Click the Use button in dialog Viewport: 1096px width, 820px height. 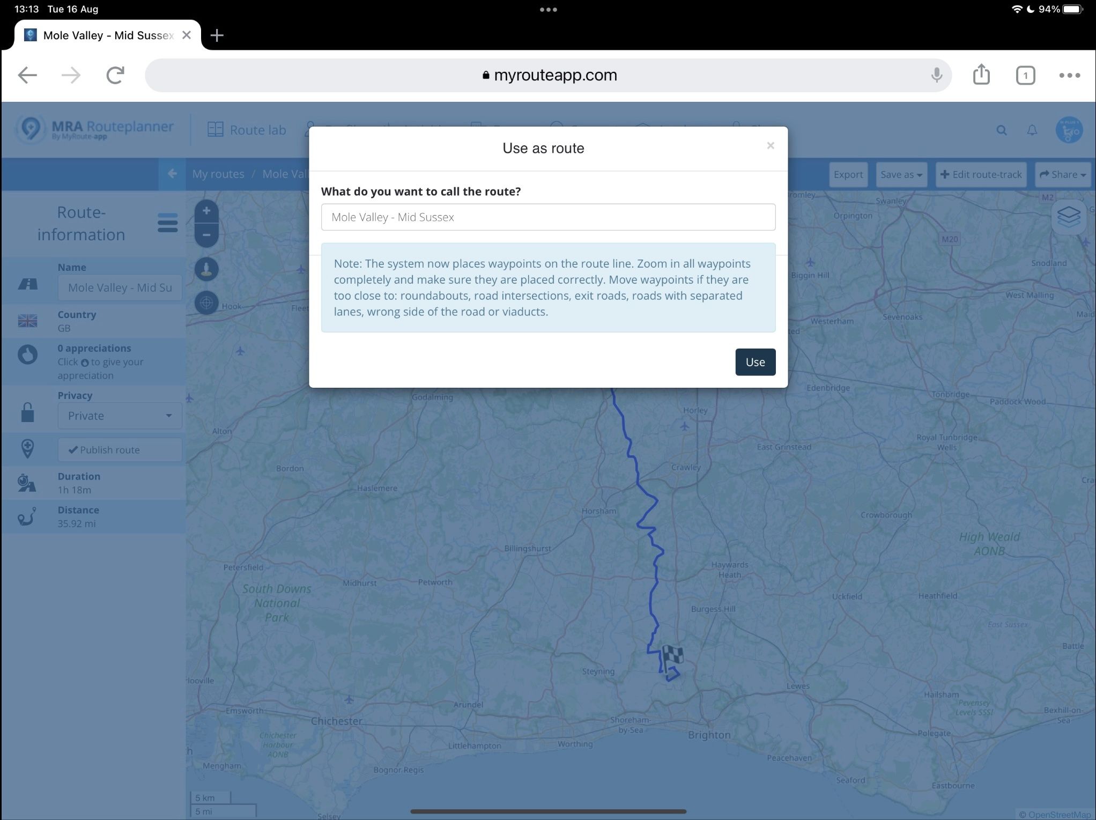(755, 362)
